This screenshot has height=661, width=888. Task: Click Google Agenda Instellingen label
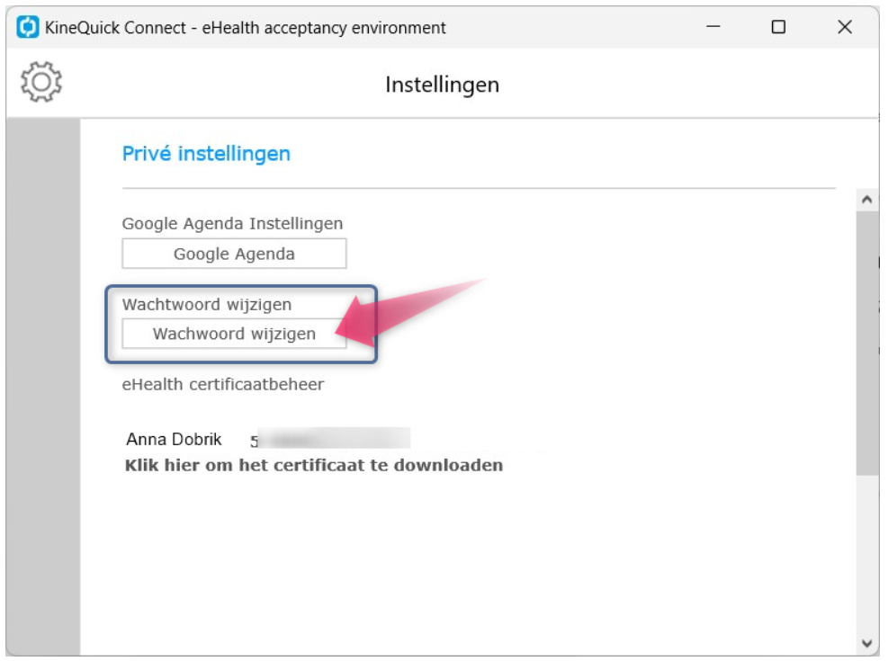[x=232, y=224]
